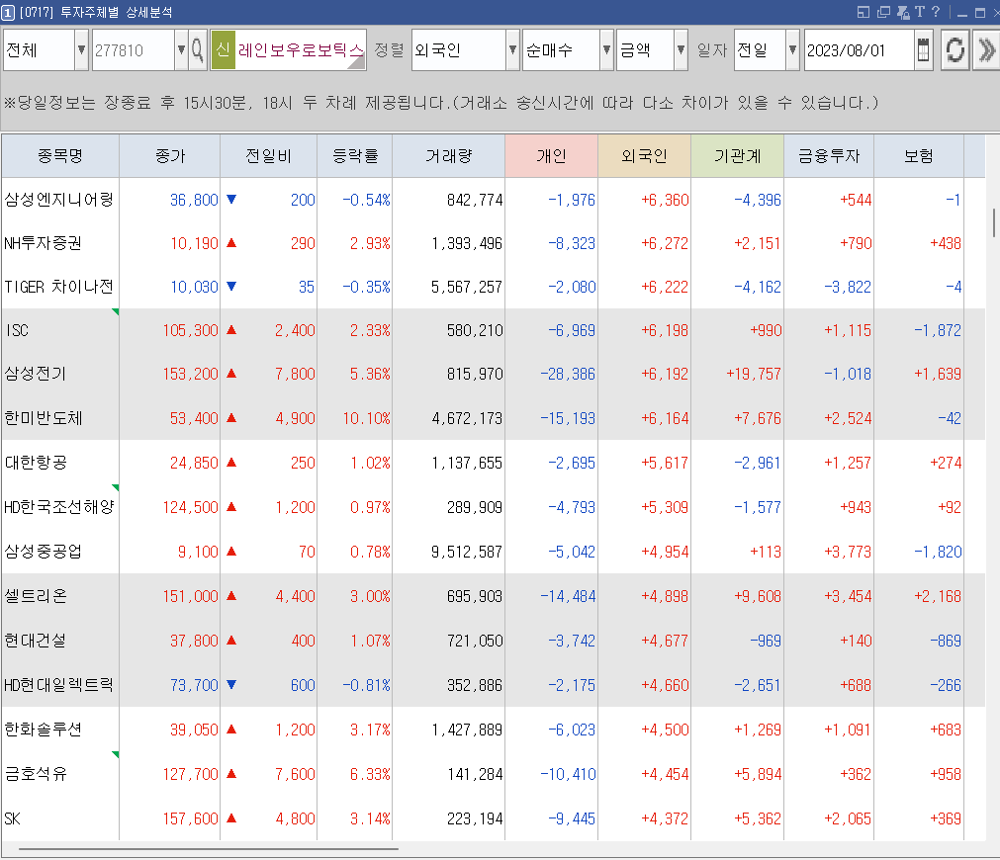Image resolution: width=1000 pixels, height=860 pixels.
Task: Click the green '기관계' column header
Action: click(x=737, y=155)
